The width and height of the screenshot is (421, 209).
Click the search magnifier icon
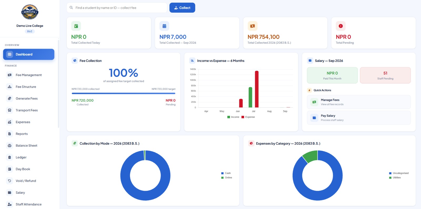(x=71, y=8)
